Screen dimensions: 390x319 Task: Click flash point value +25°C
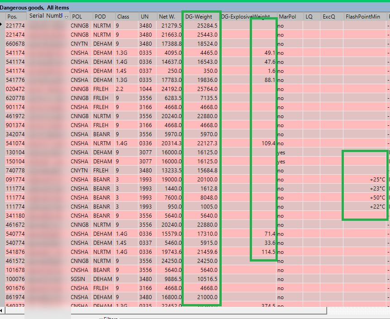pyautogui.click(x=378, y=179)
